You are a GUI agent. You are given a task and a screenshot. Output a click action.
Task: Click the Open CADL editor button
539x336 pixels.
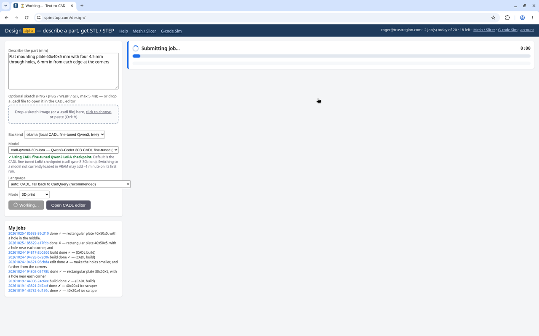click(x=68, y=205)
